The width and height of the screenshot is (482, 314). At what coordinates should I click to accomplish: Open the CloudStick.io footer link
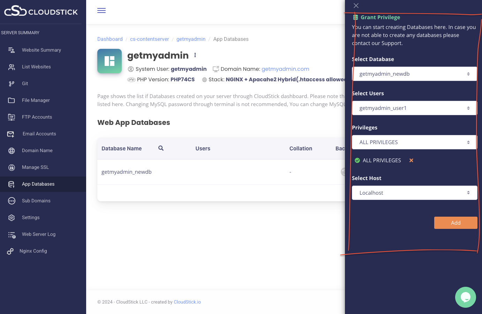(x=187, y=302)
